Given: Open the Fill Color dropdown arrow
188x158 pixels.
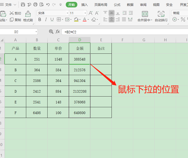Looking at the screenshot, I should pyautogui.click(x=80, y=19).
